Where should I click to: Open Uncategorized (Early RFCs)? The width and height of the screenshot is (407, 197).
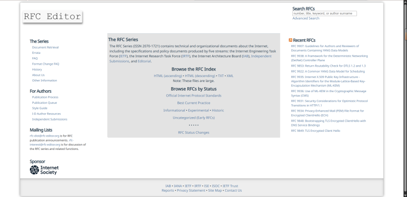pyautogui.click(x=194, y=118)
